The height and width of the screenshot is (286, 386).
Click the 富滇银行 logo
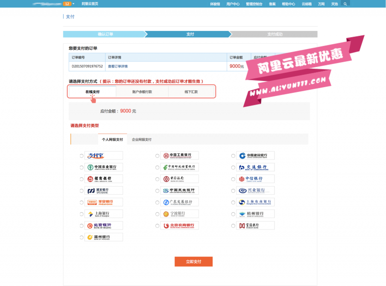(x=255, y=225)
